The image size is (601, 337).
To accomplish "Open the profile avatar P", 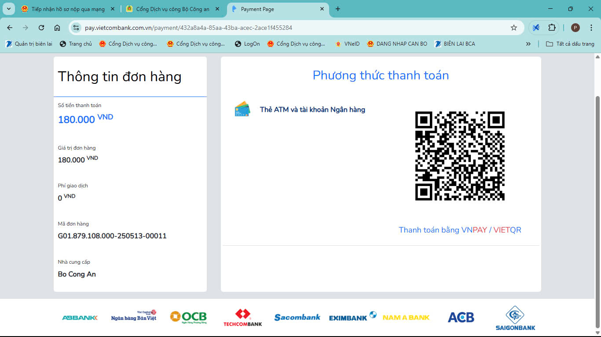I will point(575,28).
